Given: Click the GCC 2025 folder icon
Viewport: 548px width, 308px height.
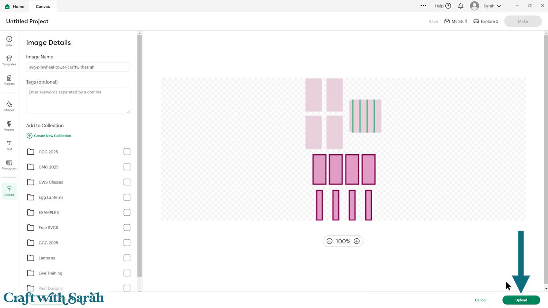Looking at the screenshot, I should click(x=31, y=243).
